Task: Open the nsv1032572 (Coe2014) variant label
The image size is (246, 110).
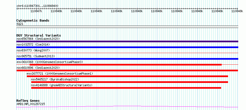Action: point(33,44)
